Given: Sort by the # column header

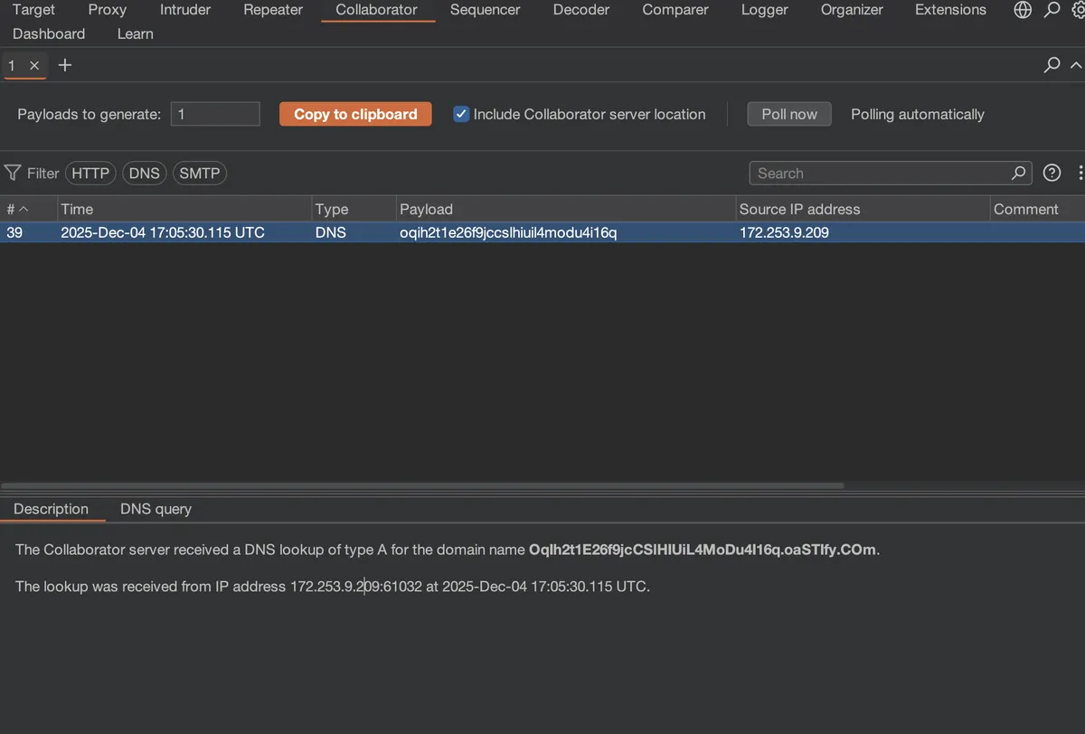Looking at the screenshot, I should pos(18,209).
